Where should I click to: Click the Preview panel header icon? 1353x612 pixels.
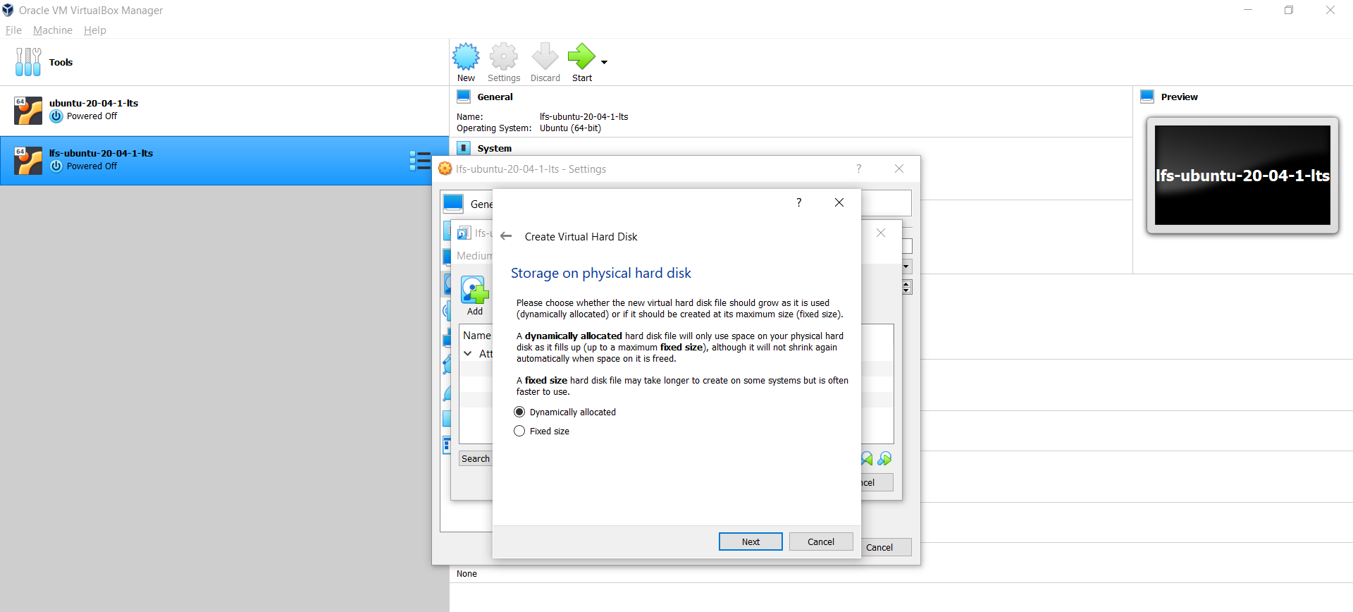coord(1147,97)
